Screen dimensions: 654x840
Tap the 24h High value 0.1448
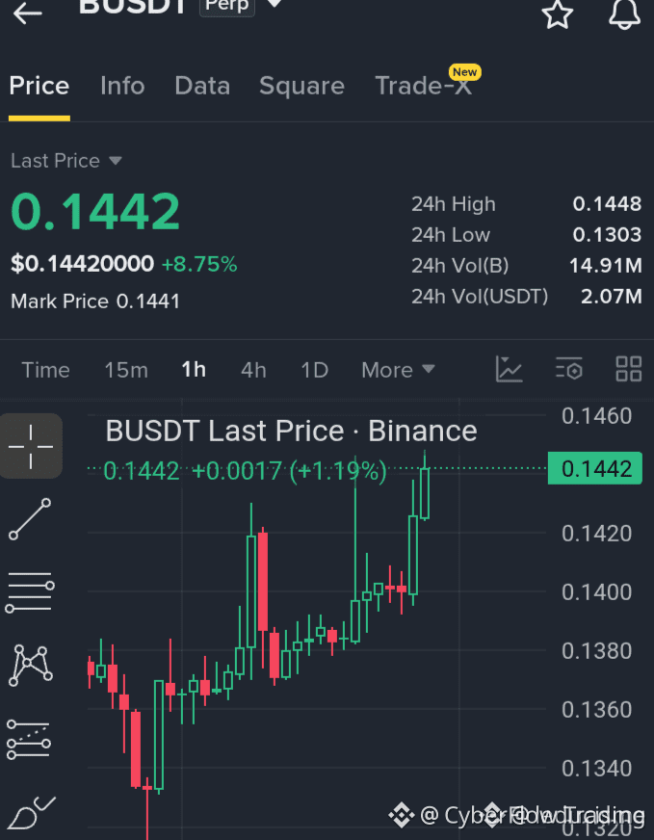(607, 204)
